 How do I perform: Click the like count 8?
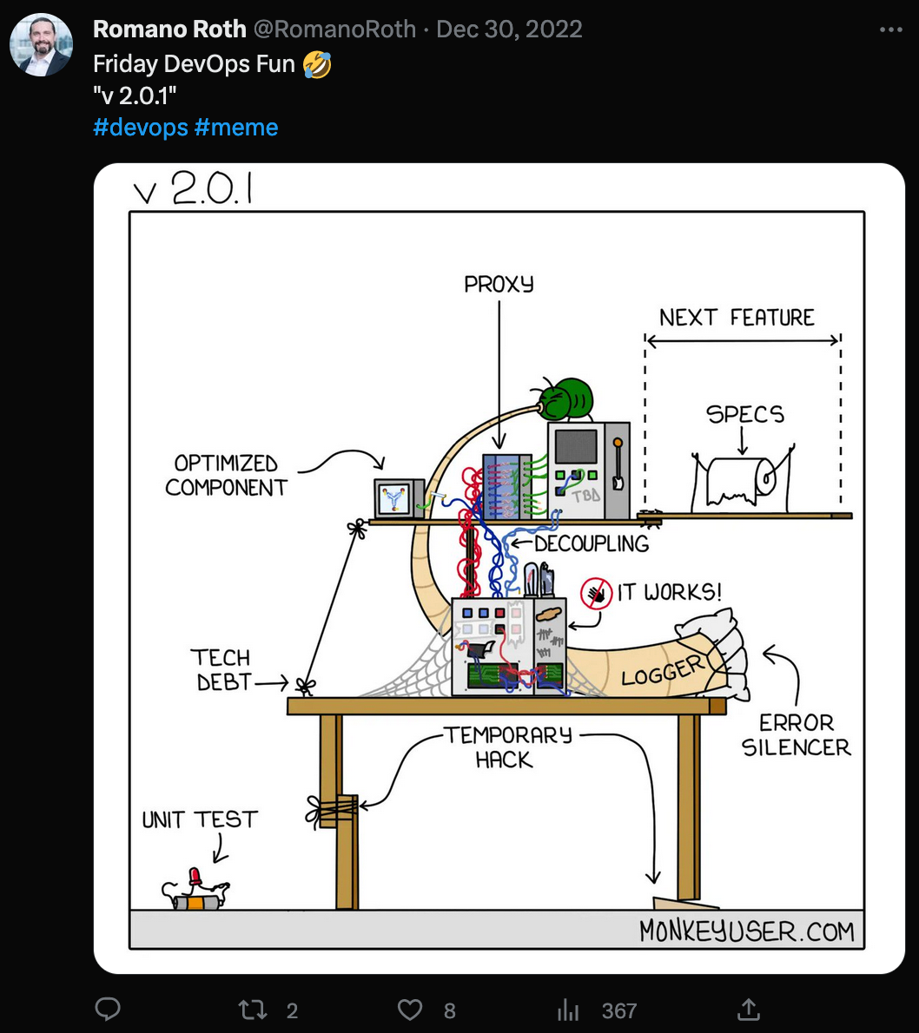tap(450, 1010)
